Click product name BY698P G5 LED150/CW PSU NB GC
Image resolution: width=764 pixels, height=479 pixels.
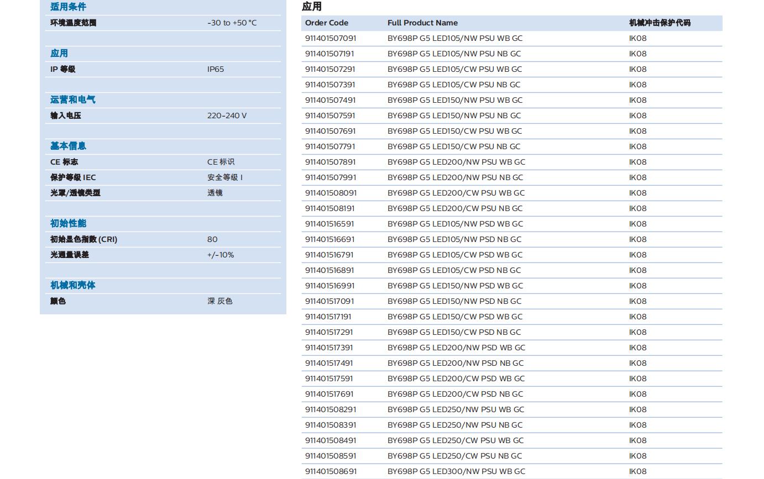[x=454, y=146]
